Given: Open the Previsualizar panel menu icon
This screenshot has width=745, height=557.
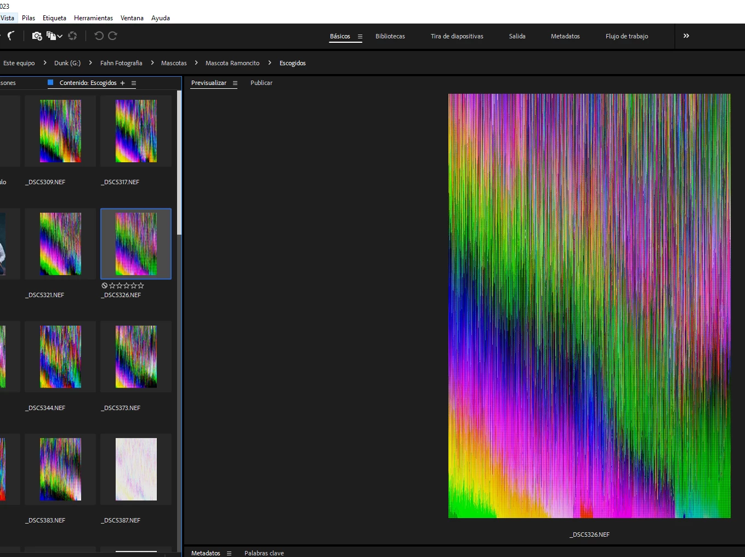Looking at the screenshot, I should click(235, 83).
